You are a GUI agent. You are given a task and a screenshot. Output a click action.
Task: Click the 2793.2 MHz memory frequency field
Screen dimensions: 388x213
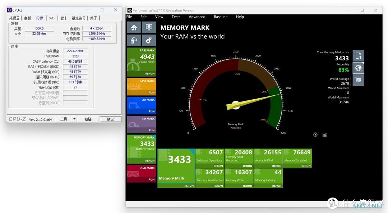[75, 51]
